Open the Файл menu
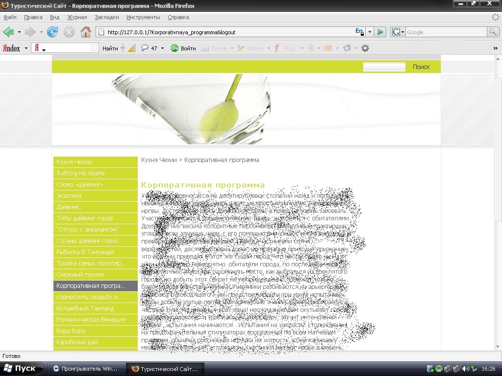 point(10,17)
